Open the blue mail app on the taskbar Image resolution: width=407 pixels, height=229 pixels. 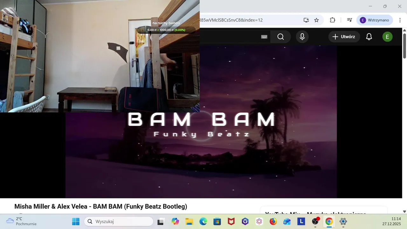tap(287, 222)
